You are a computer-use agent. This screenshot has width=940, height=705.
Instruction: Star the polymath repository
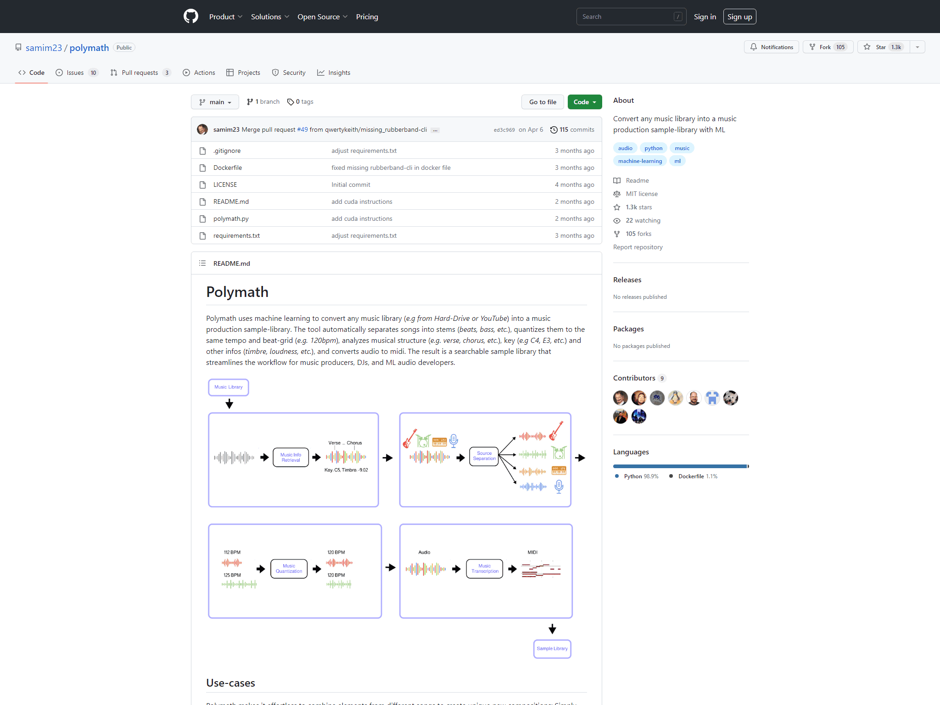pyautogui.click(x=884, y=47)
